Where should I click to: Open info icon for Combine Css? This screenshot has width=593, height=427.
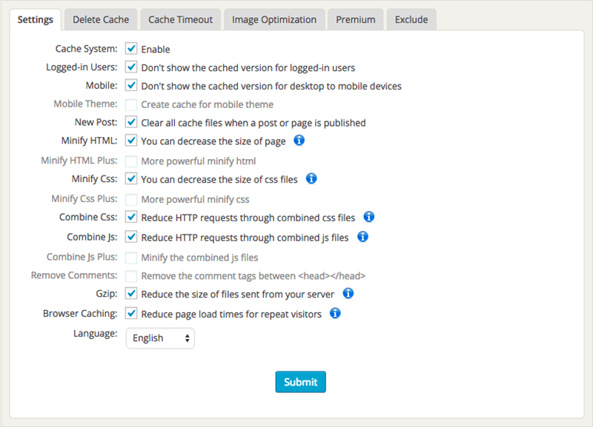[x=368, y=217]
